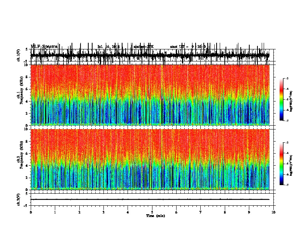Image resolution: width=308 pixels, height=238 pixels.
Task: Click time axis tick label '3'
Action: tap(103, 212)
